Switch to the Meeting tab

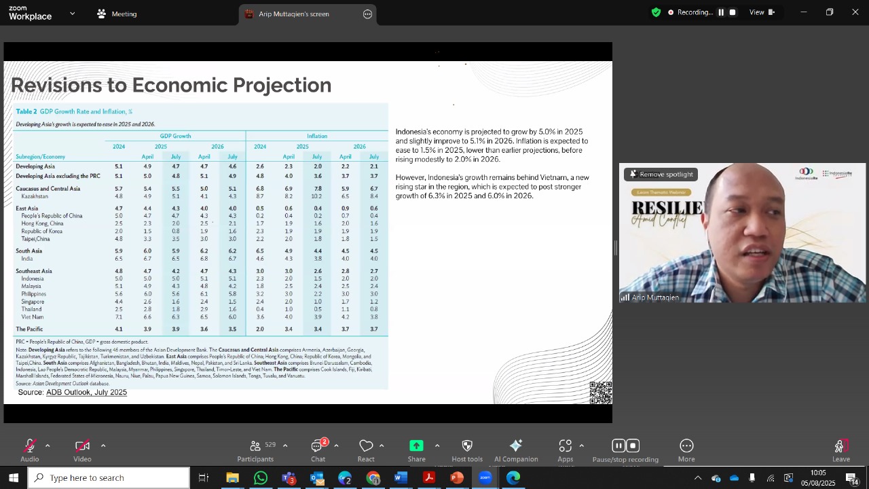pyautogui.click(x=117, y=14)
